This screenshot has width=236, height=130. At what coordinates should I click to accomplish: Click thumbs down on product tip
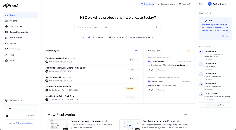[x=227, y=36]
